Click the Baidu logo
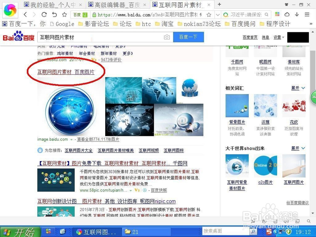Screen dimensions: 316x237 tap(19, 36)
